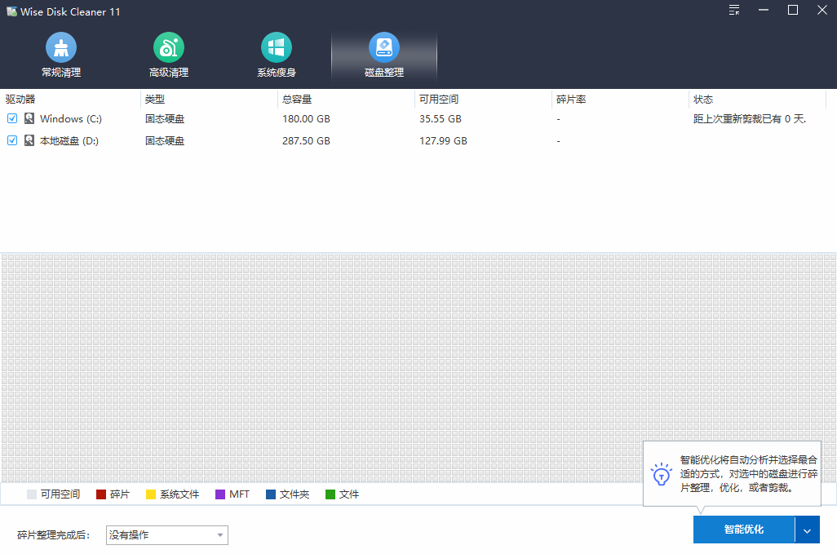Open the settings menu icon in title bar

pyautogui.click(x=734, y=10)
